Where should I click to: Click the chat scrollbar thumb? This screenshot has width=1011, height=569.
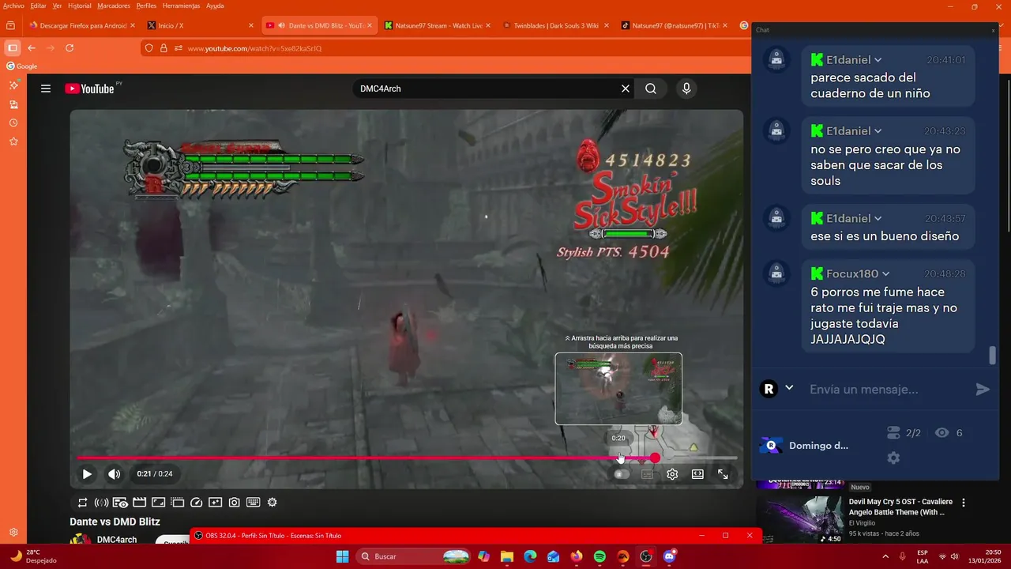pos(993,356)
